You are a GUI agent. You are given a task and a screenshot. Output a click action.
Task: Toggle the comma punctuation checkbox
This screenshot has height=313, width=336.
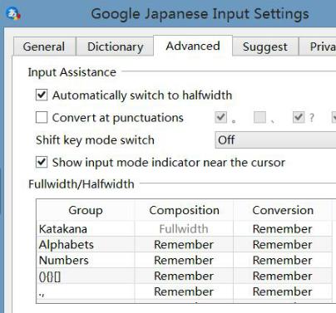click(x=259, y=117)
